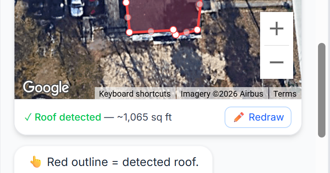The width and height of the screenshot is (330, 173).
Task: Click the Google logo on the map
Action: tap(46, 88)
